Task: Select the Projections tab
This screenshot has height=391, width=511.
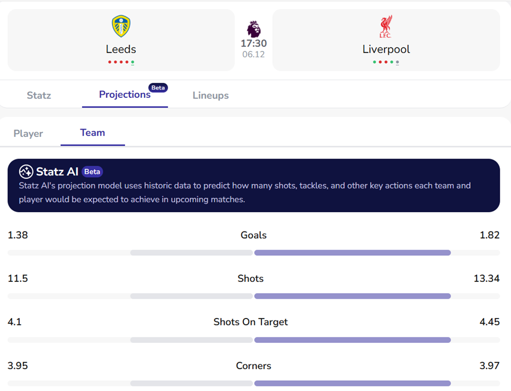Action: tap(124, 94)
